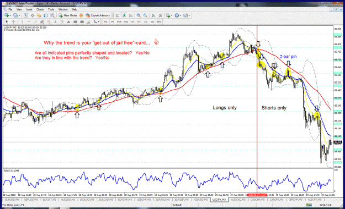Switch chart to H4 timeframe
This screenshot has height=209, width=345.
[139, 21]
